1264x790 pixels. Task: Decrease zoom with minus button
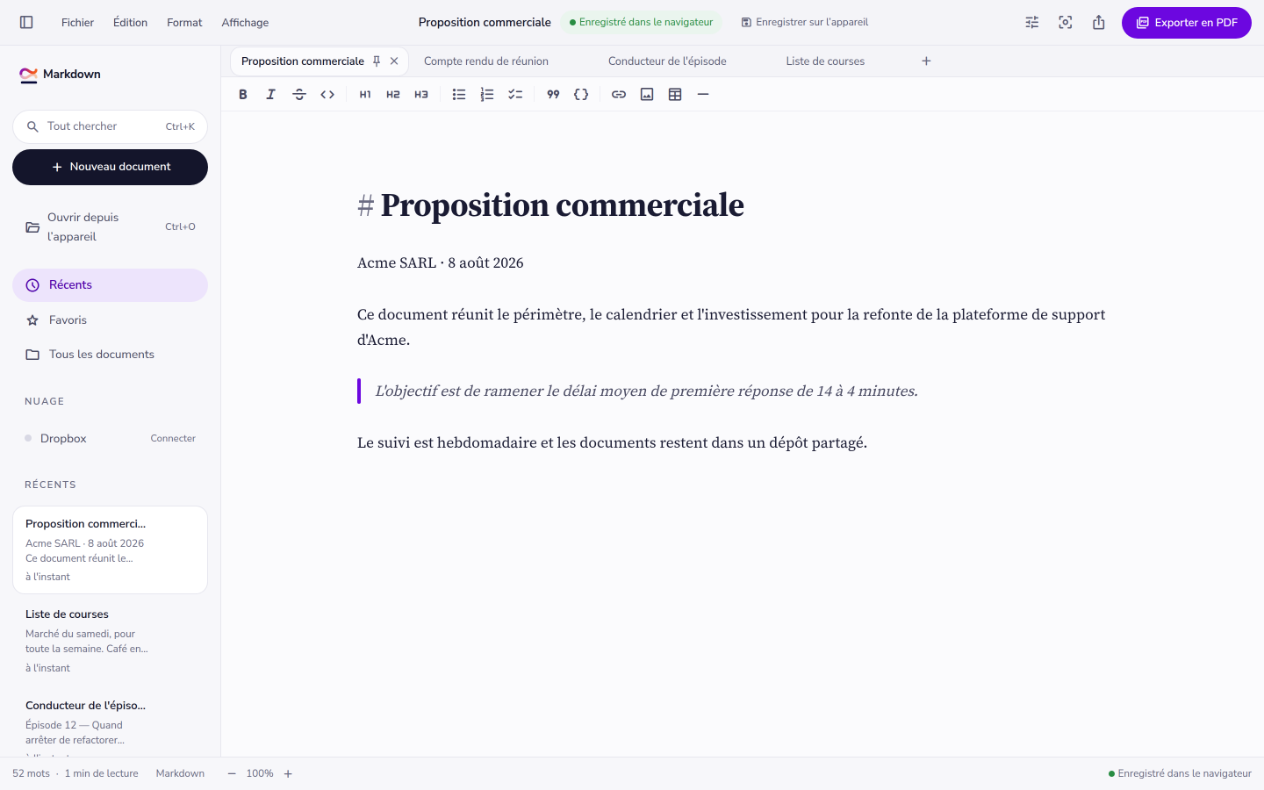pos(232,774)
